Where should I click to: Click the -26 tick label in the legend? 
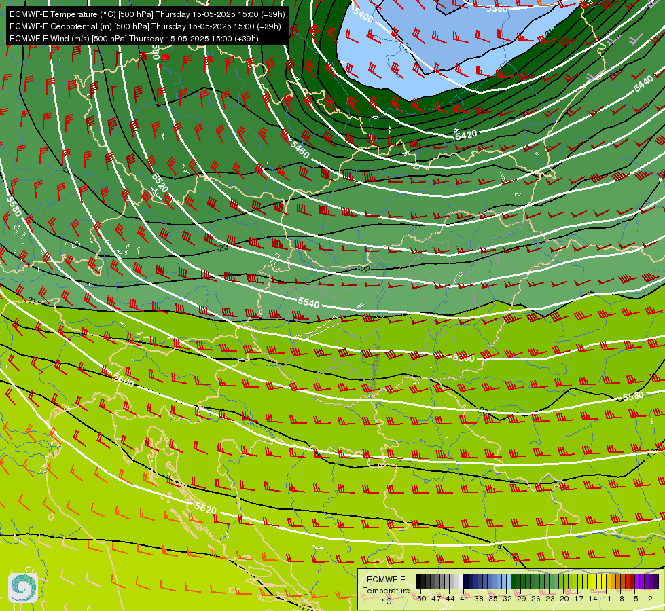click(x=535, y=599)
